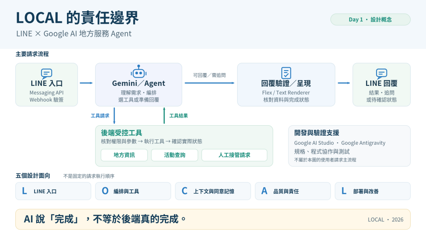The image size is (426, 239).
Task: Click the LINE 回覆 box title
Action: click(x=381, y=83)
